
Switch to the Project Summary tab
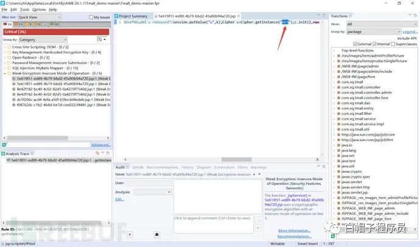click(133, 16)
